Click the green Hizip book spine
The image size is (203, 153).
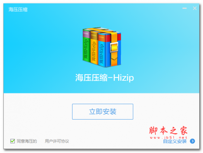point(87,49)
